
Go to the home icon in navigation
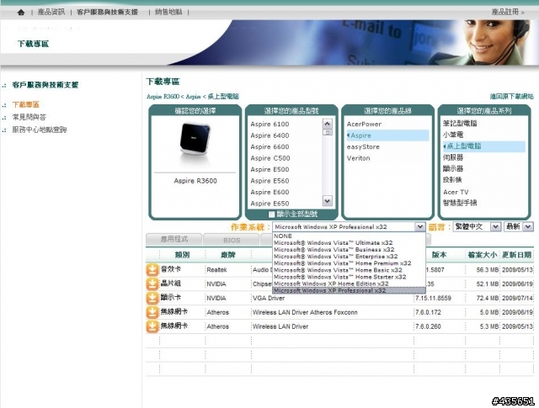21,13
